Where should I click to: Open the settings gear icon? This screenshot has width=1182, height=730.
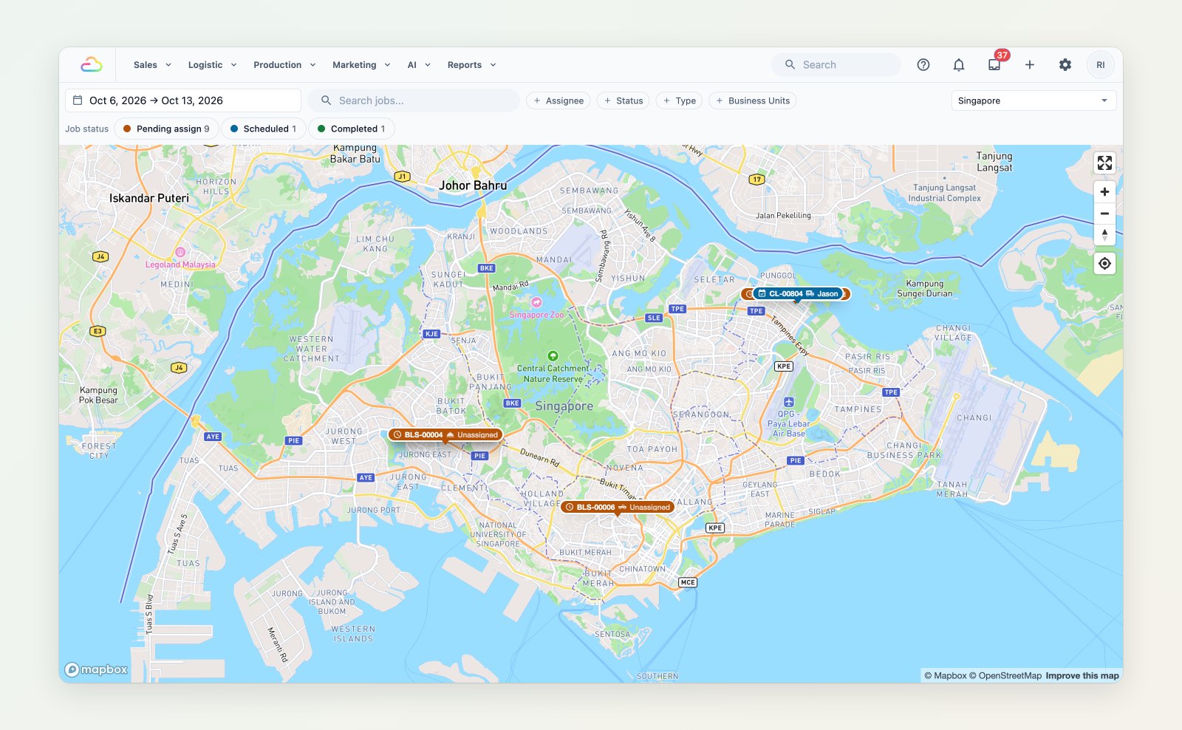tap(1065, 65)
